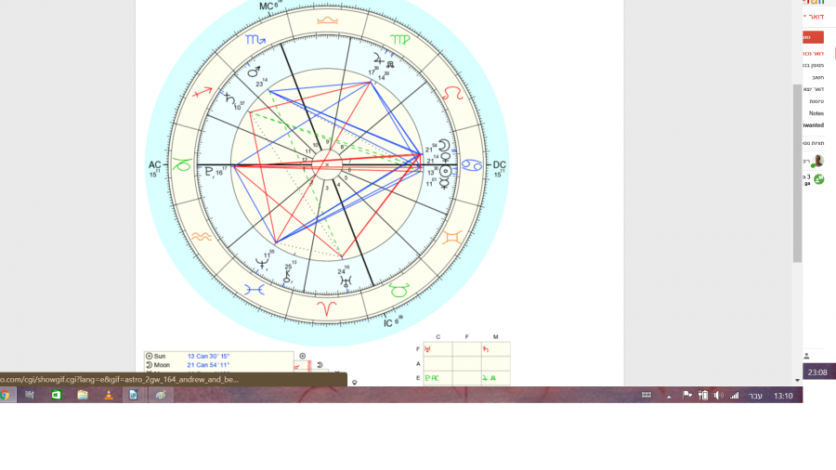The width and height of the screenshot is (836, 470).
Task: Open the Gmail mail dropdown arrow
Action: point(805,17)
